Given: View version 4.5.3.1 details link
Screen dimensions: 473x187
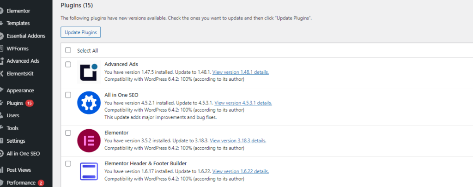Looking at the screenshot, I should point(243,103).
